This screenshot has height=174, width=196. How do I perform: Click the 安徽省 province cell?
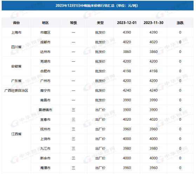pyautogui.click(x=16, y=66)
